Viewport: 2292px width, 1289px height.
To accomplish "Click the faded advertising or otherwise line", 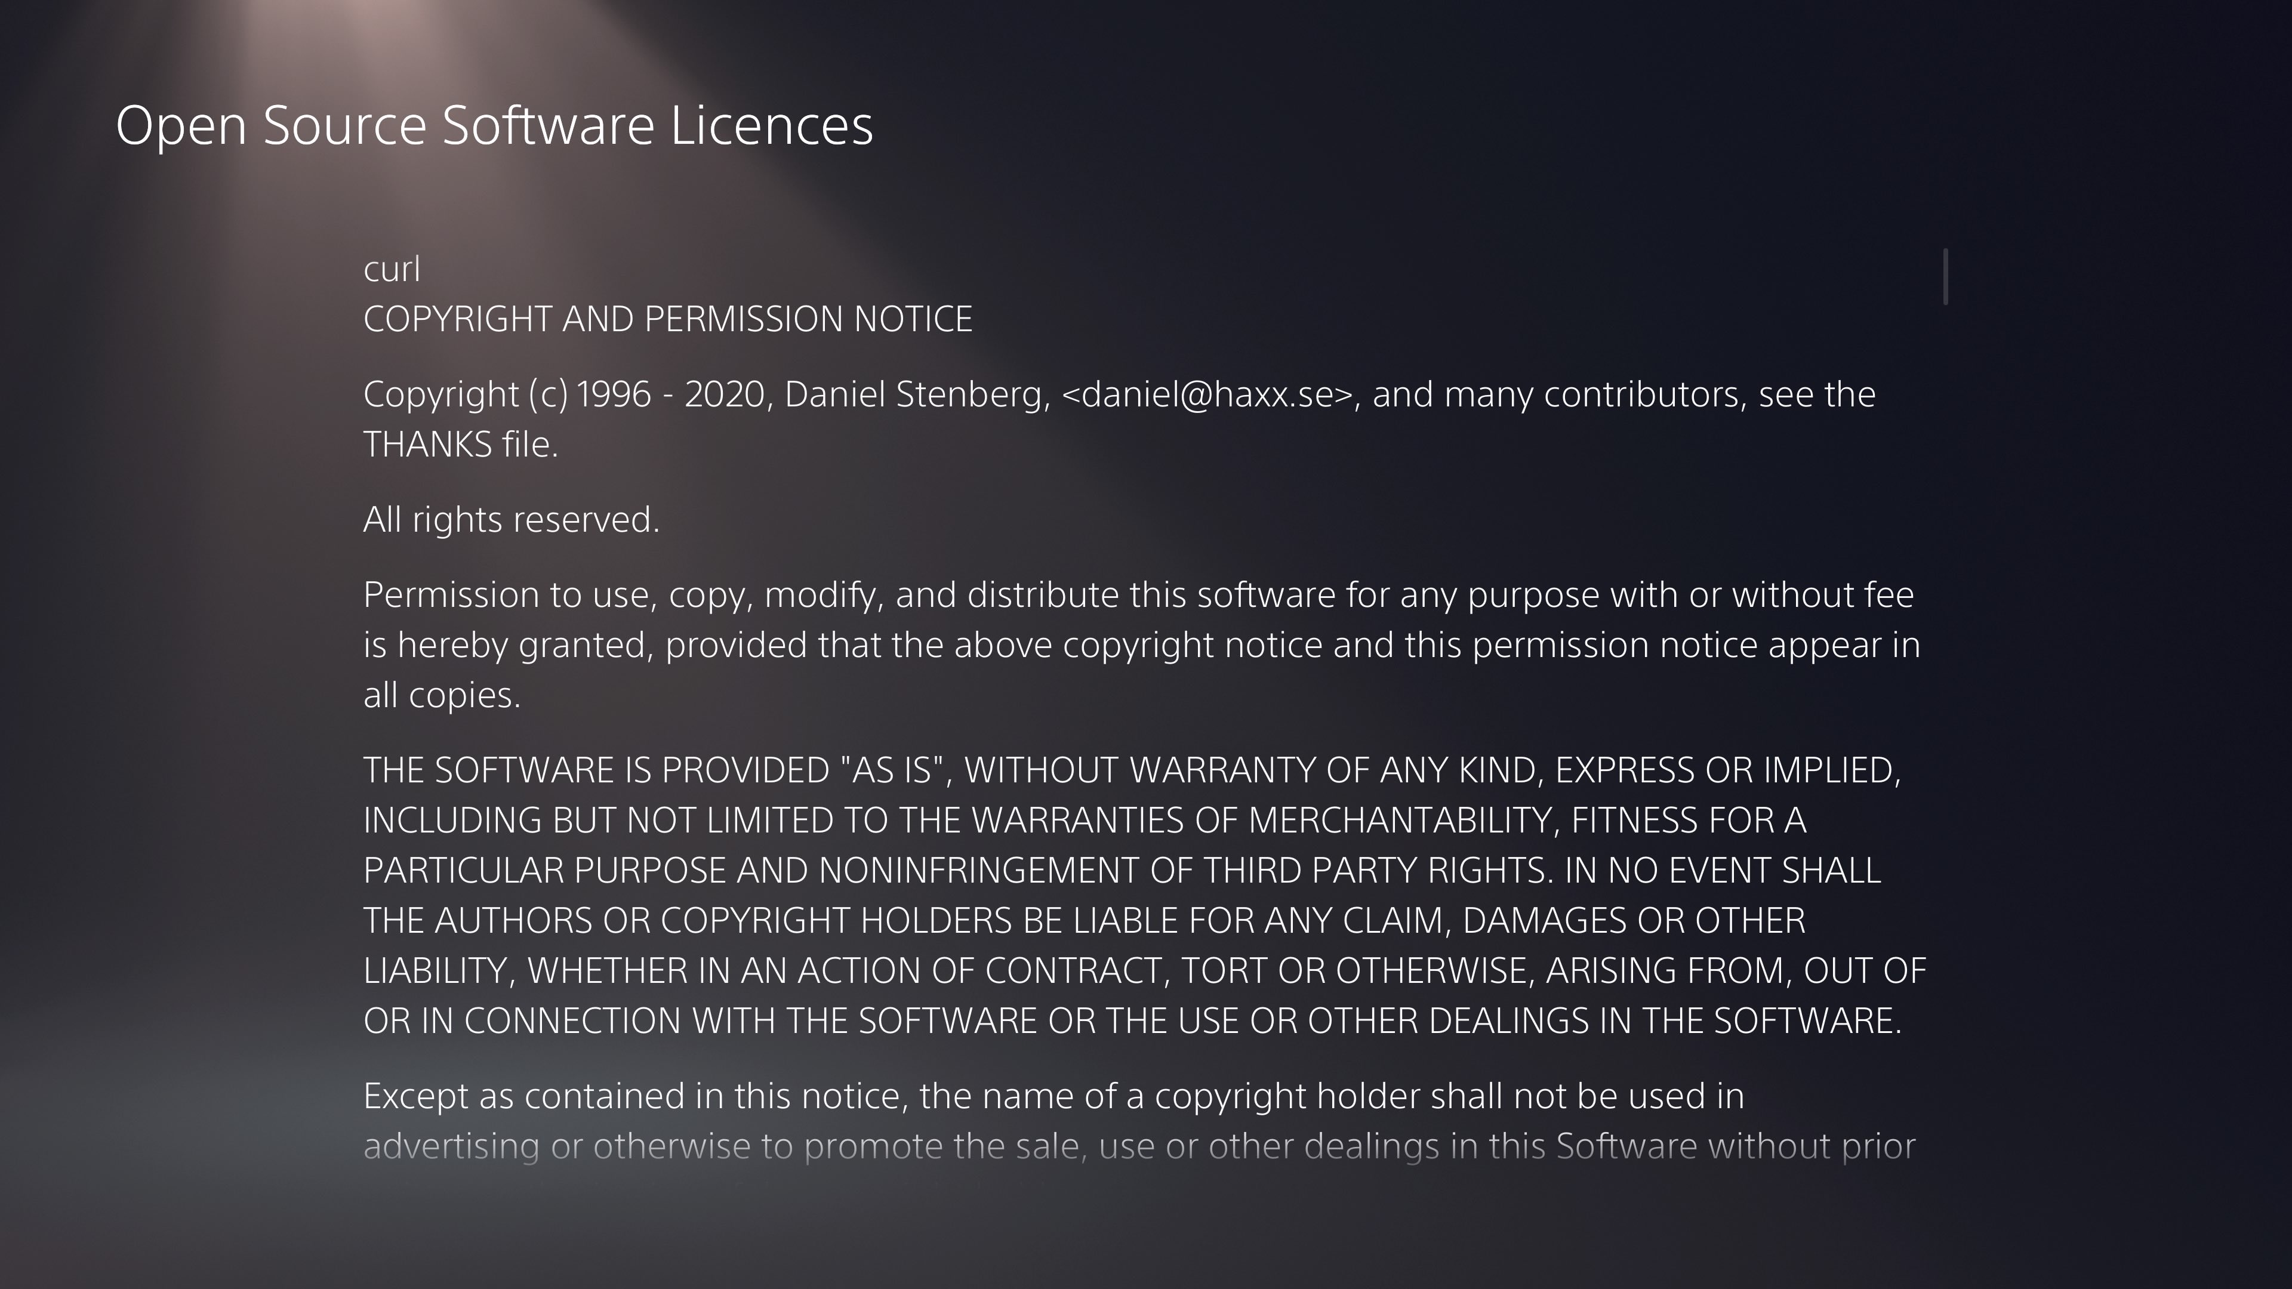I will pos(1139,1146).
